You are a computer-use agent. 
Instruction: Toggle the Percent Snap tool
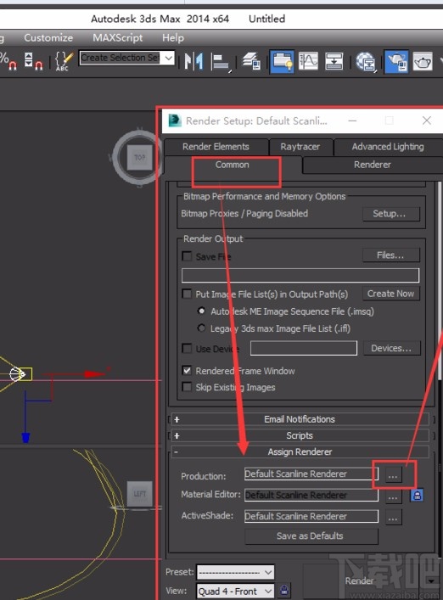point(8,61)
